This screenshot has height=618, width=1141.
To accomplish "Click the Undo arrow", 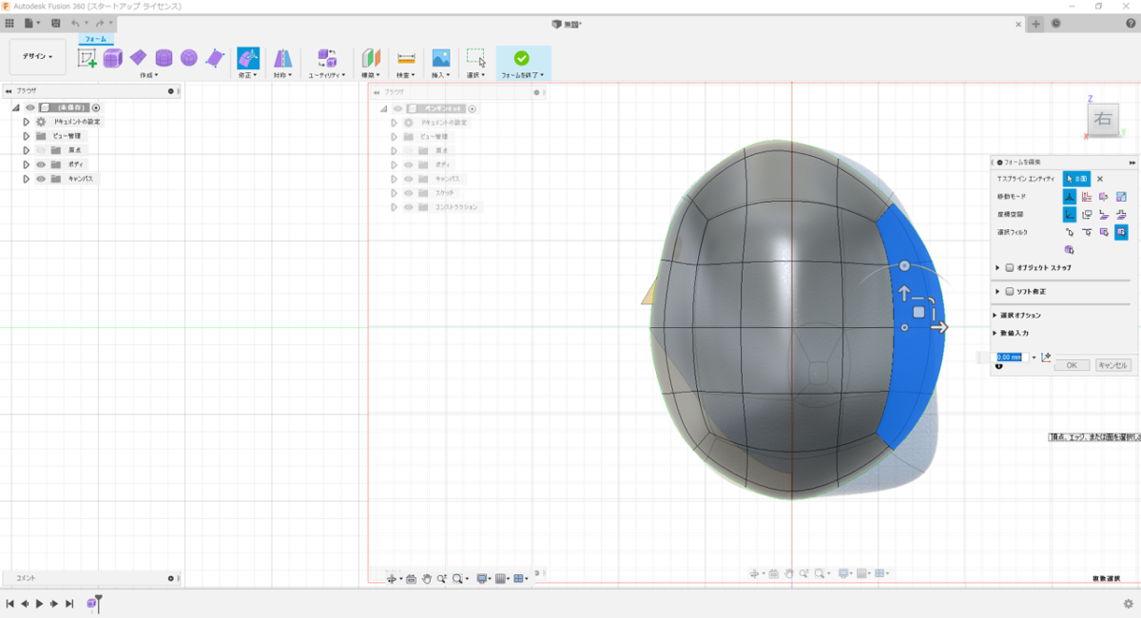I will pos(77,23).
